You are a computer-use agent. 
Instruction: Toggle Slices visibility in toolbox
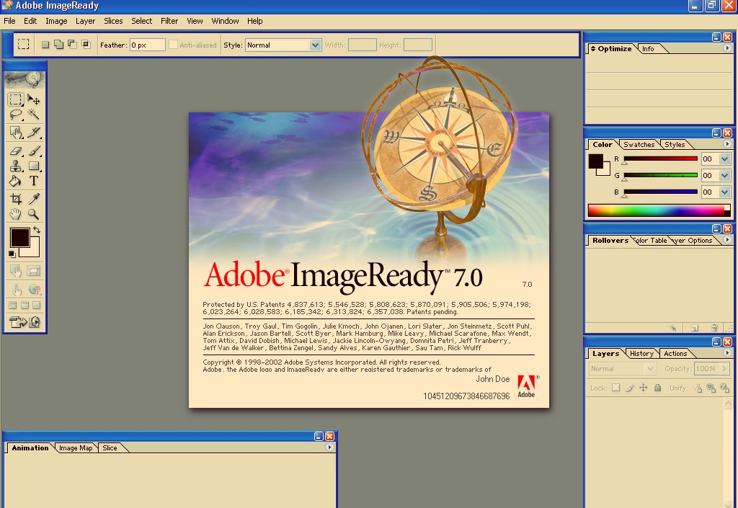(x=33, y=271)
